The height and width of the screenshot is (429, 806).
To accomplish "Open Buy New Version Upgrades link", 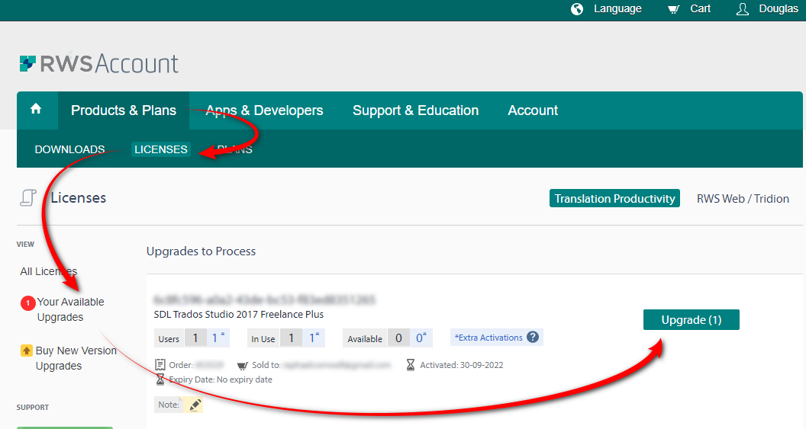I will [76, 358].
